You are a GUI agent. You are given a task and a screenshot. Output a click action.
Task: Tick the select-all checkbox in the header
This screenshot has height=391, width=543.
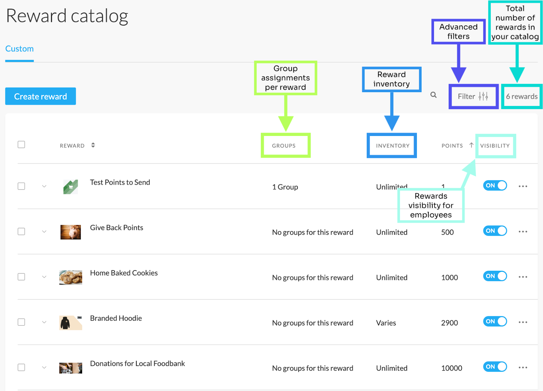pos(21,144)
